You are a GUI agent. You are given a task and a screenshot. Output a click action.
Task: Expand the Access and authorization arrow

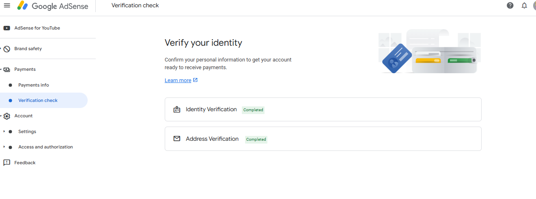[x=4, y=147]
